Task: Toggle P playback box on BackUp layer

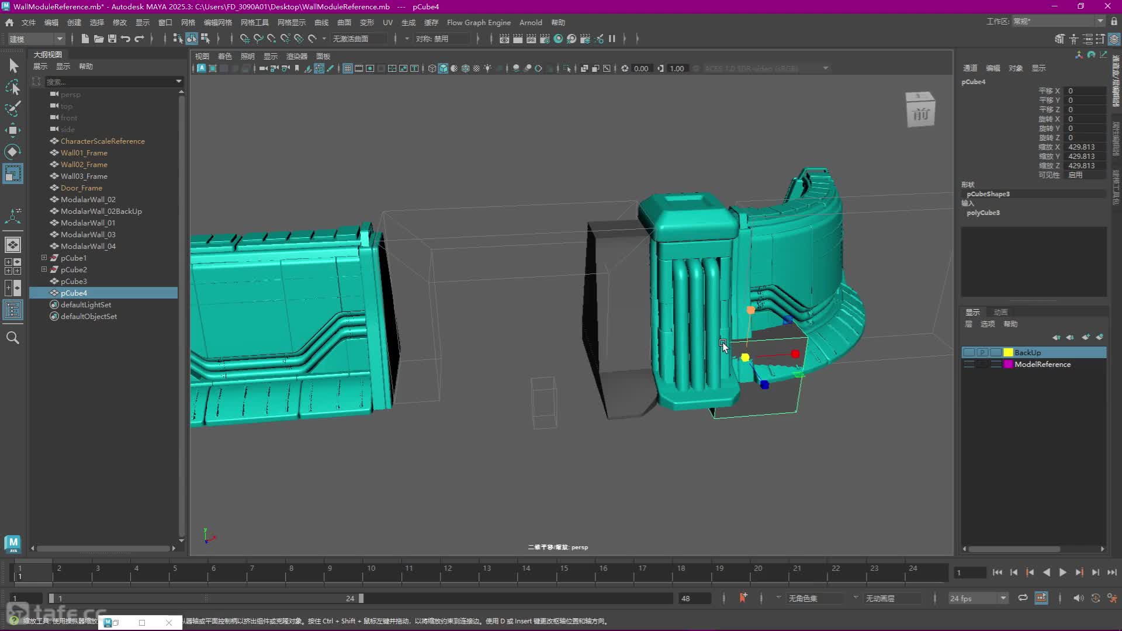Action: click(x=982, y=352)
